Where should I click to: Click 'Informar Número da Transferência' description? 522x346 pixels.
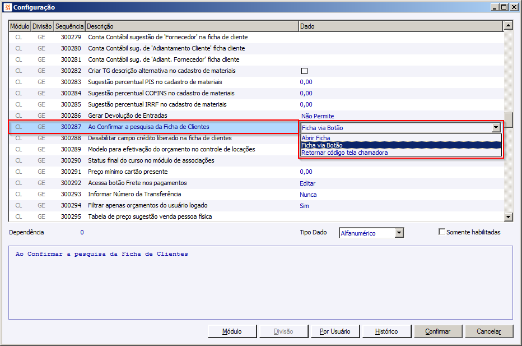click(x=134, y=194)
